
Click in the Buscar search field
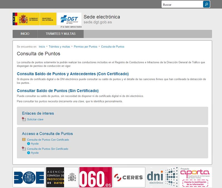click(182, 5)
